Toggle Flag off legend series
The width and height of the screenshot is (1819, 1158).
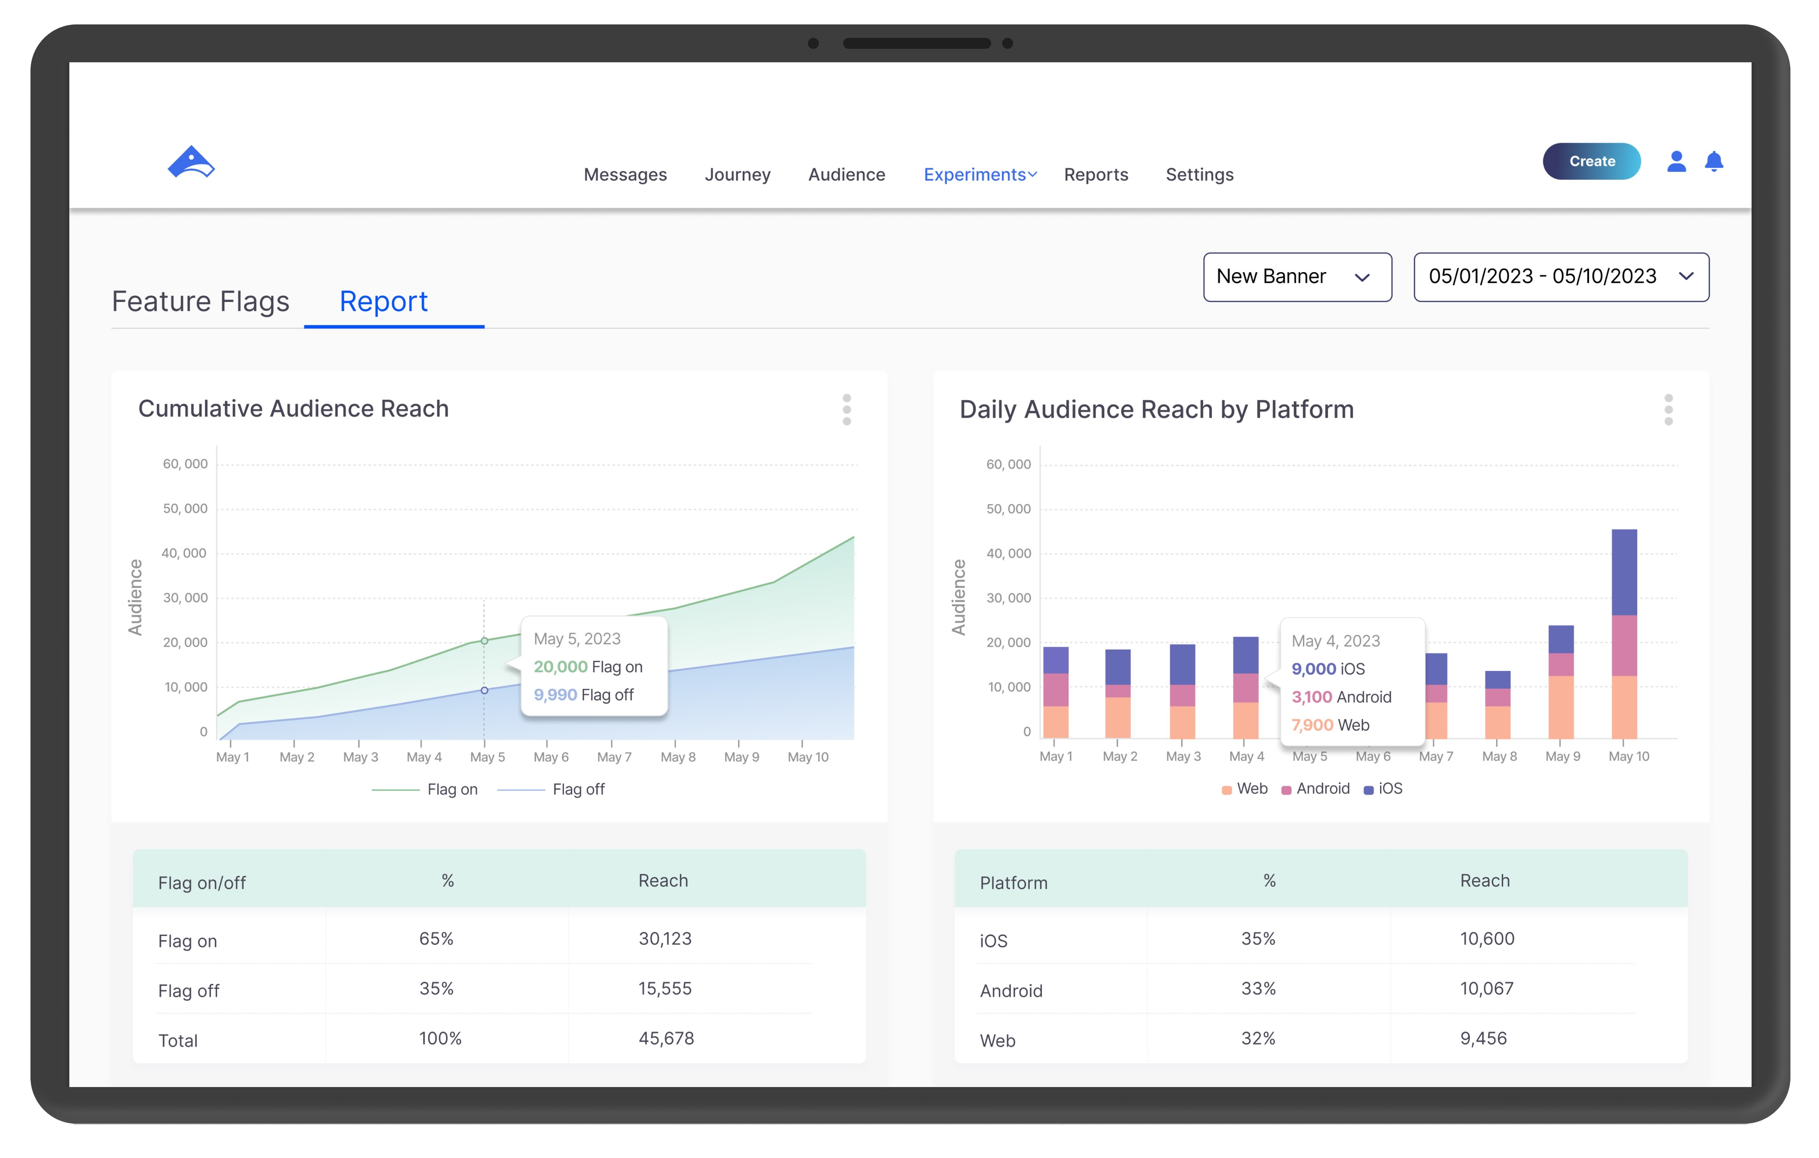pyautogui.click(x=551, y=789)
